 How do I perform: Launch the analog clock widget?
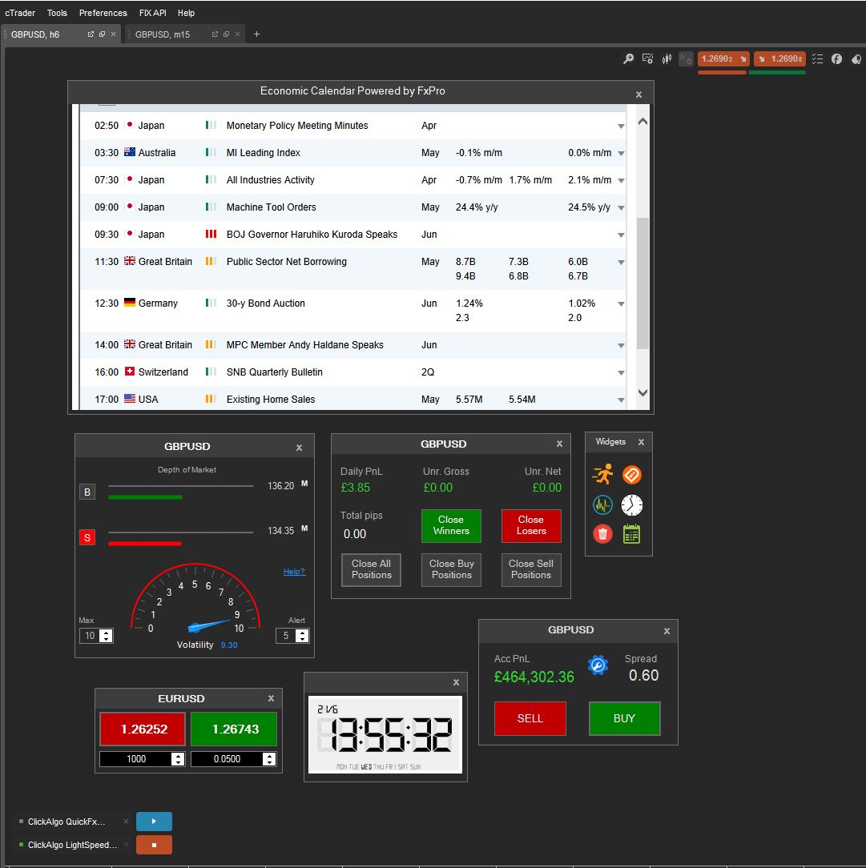[632, 504]
